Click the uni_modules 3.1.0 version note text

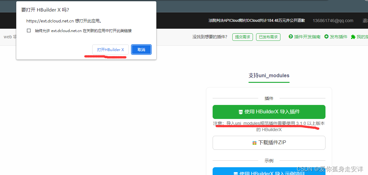pyautogui.click(x=269, y=126)
